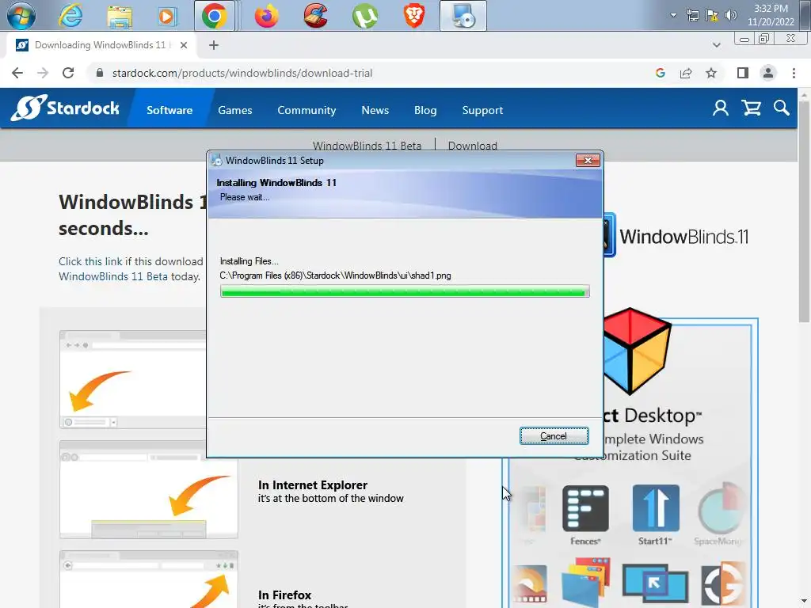
Task: Select the Downloading WindowBlinds 11 tab
Action: (x=101, y=45)
